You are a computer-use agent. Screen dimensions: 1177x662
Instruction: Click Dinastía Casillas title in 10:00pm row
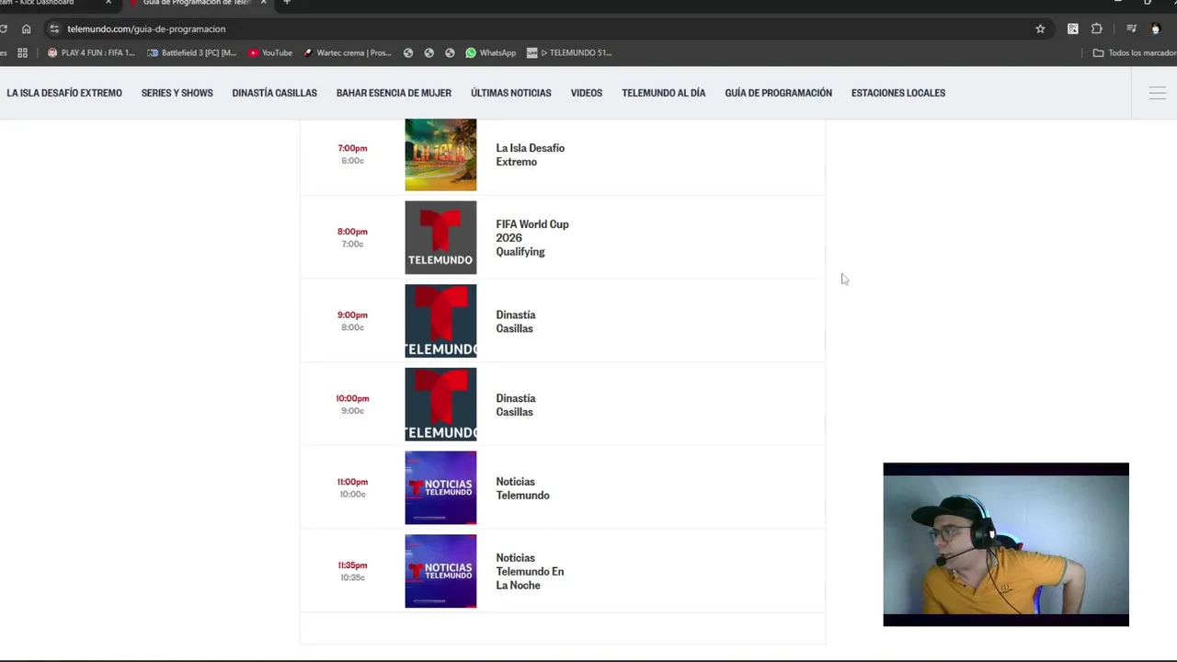[x=516, y=405]
